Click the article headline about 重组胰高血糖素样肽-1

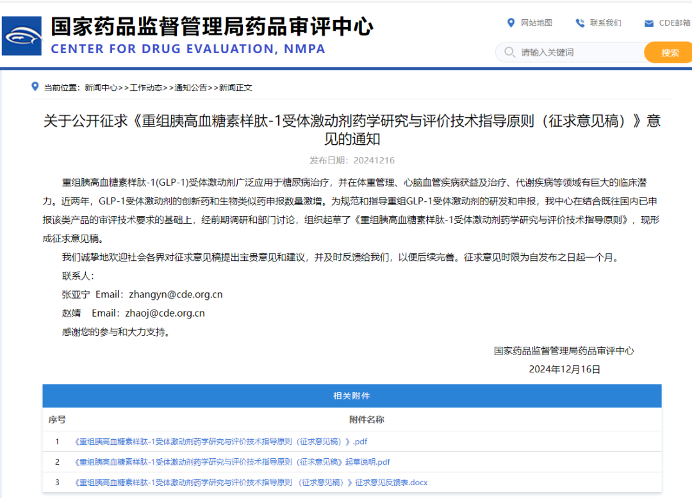(x=352, y=130)
